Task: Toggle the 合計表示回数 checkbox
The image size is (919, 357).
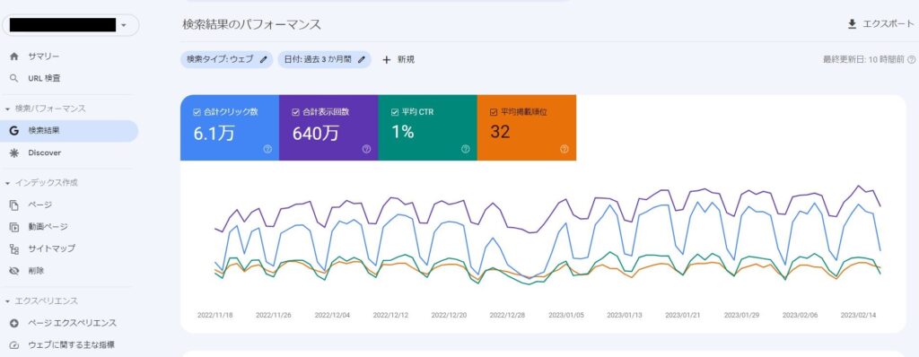Action: (296, 111)
